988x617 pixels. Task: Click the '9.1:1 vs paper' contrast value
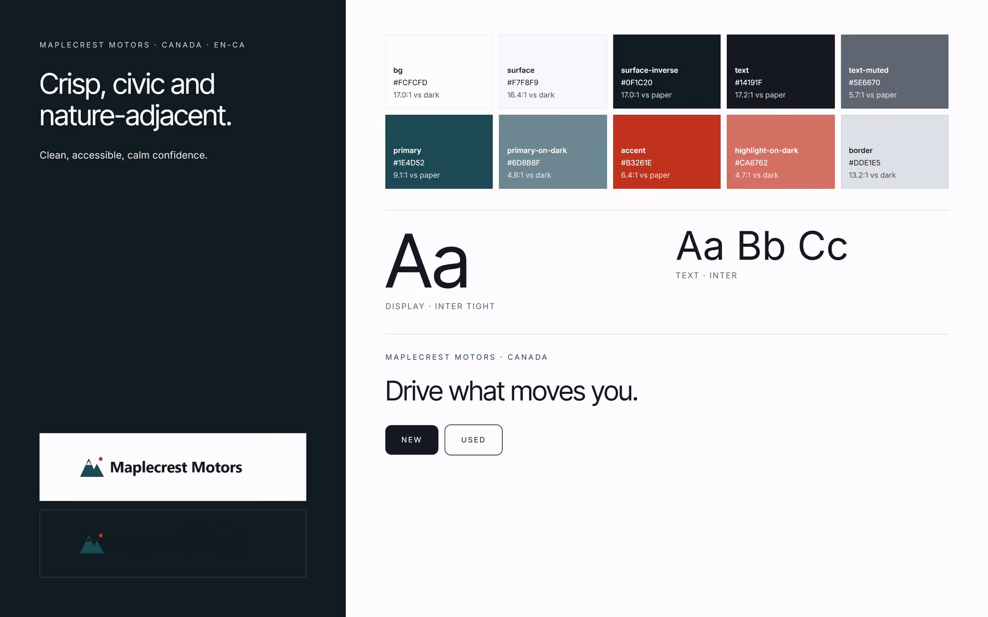pos(417,175)
